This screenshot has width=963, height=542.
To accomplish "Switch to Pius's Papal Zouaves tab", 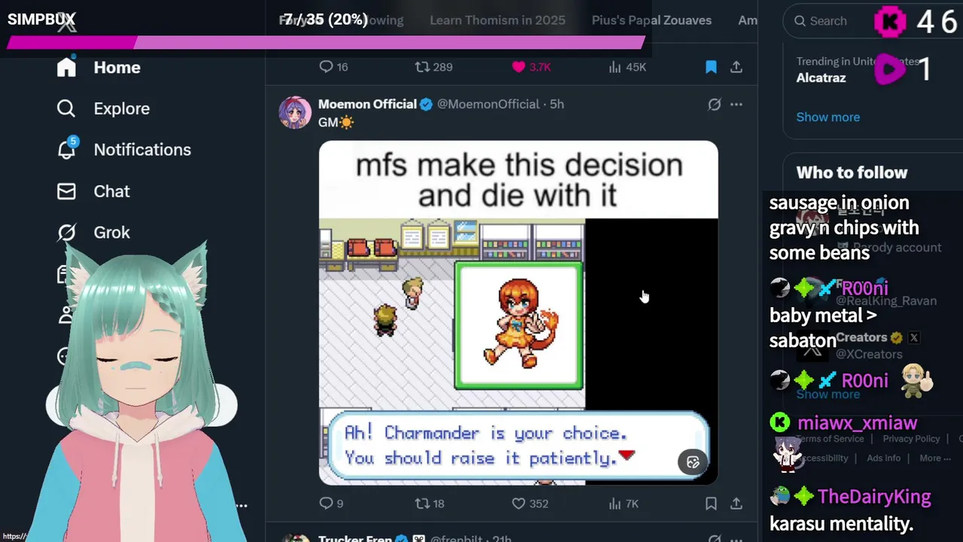I will pyautogui.click(x=652, y=20).
